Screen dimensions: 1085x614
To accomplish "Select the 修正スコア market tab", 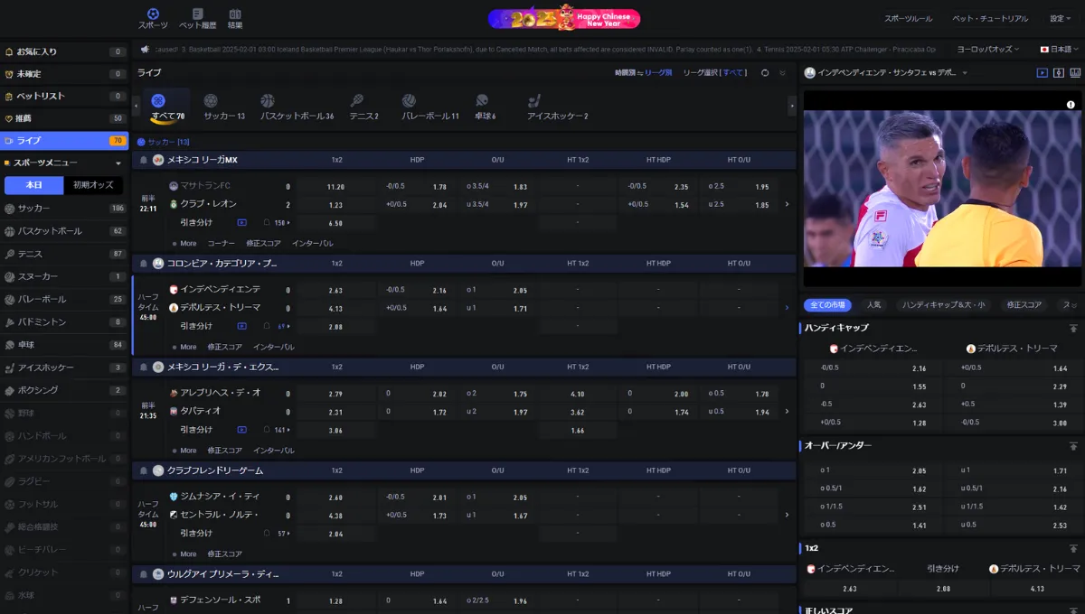I will pyautogui.click(x=1024, y=305).
